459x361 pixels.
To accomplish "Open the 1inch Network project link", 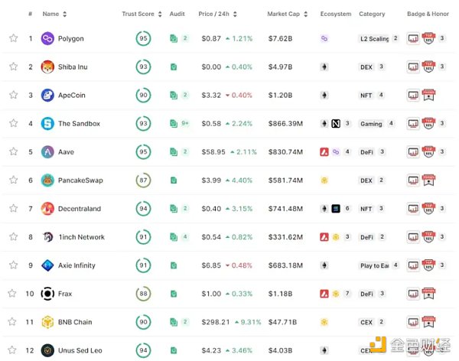I will click(x=81, y=237).
